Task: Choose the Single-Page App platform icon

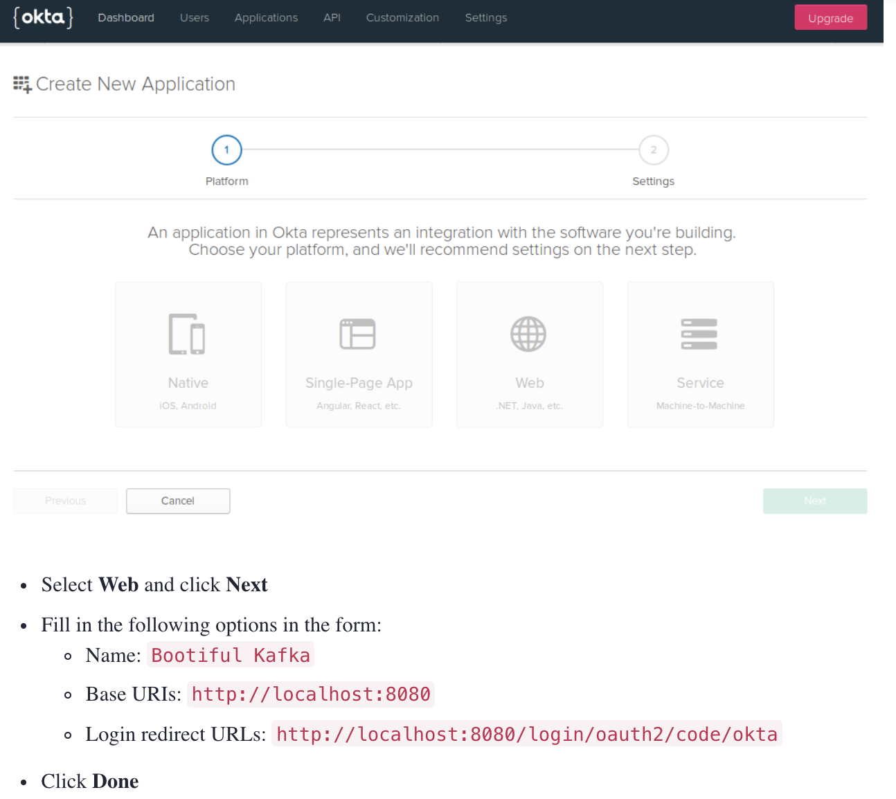Action: click(x=358, y=334)
